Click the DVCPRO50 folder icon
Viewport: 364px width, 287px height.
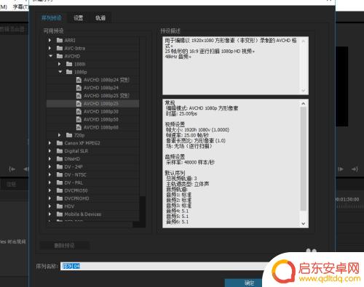[60, 190]
